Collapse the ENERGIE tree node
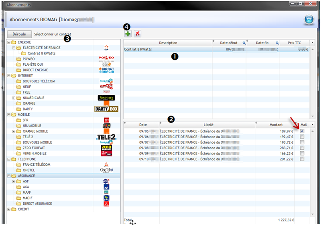321x225 pixels. (9, 42)
